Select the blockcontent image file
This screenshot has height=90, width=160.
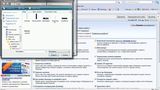click(x=36, y=18)
